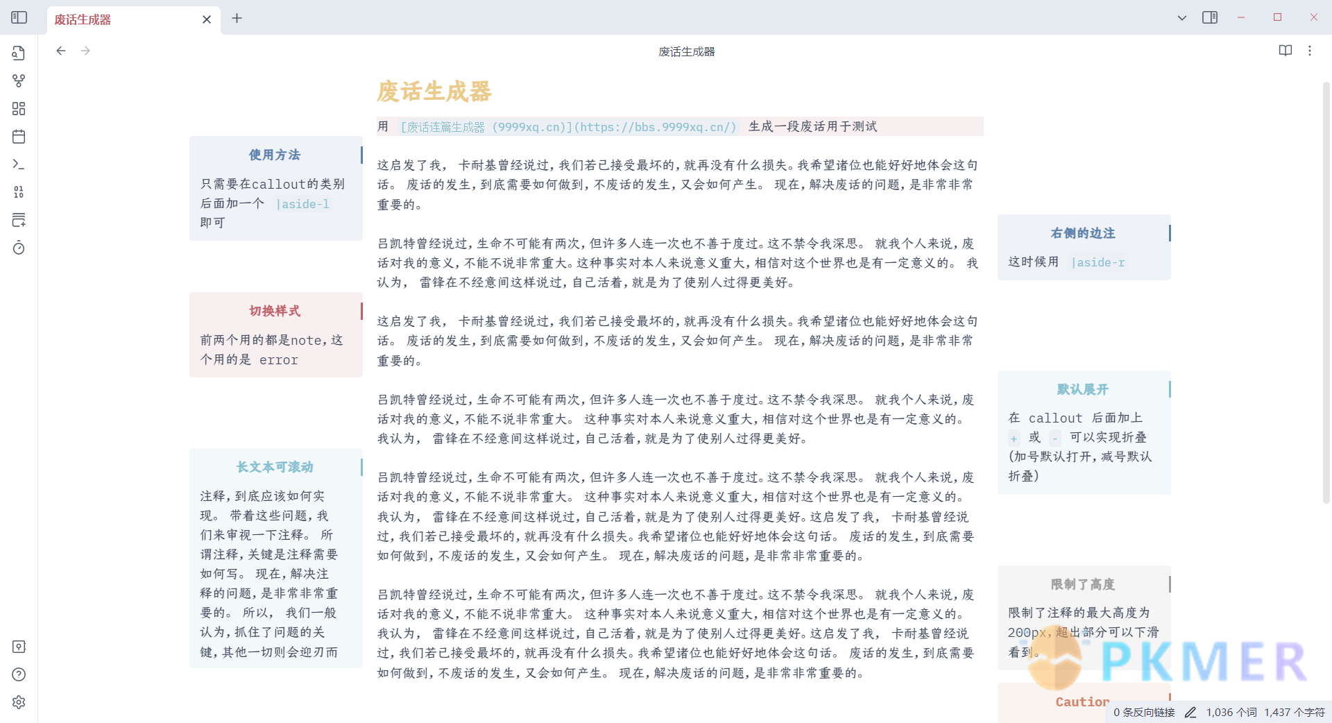Click the 1,437 个字符 character count
1332x723 pixels.
coord(1295,713)
